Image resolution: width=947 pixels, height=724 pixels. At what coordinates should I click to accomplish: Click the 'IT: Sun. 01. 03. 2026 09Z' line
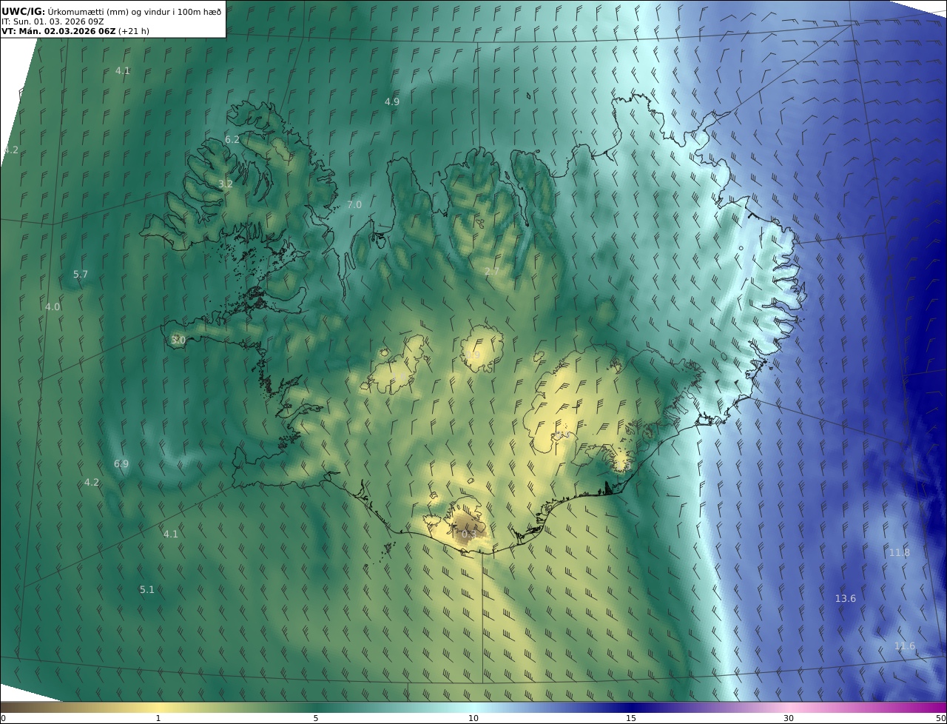tap(53, 21)
